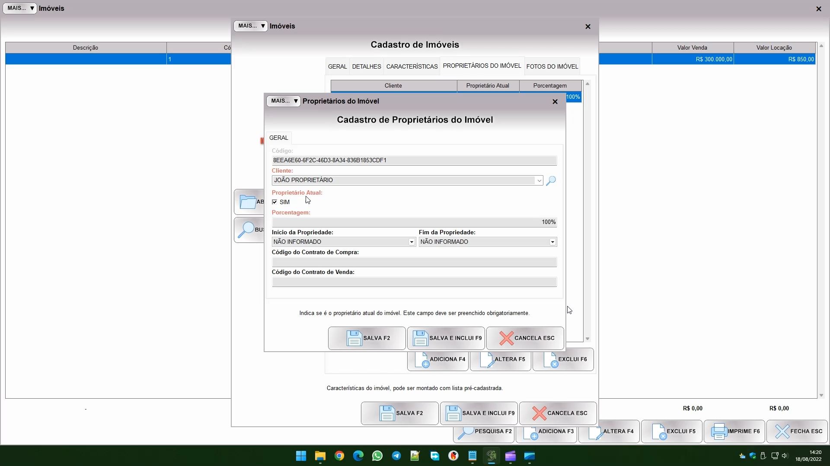Click the red X Cancela ESC in the proprietários dialog
Viewport: 830px width, 466px height.
point(525,338)
